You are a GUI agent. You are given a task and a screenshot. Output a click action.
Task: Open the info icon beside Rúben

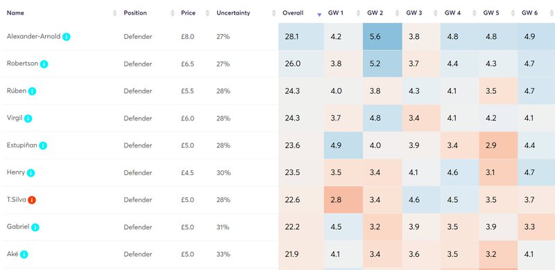(32, 91)
